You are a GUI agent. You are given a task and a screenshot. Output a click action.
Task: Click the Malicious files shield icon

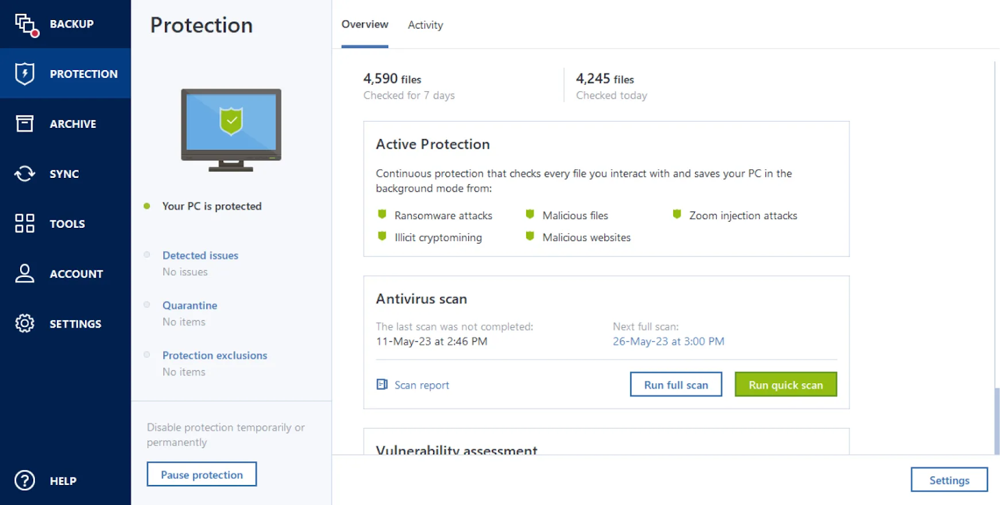[530, 215]
